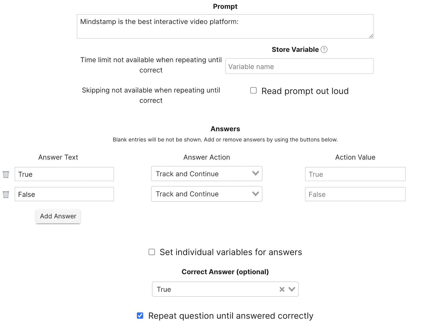Check Set individual variables for answers
Screen dimensions: 435x330
coord(152,252)
